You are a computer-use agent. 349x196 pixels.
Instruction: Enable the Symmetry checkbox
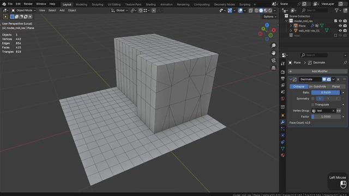[312, 99]
